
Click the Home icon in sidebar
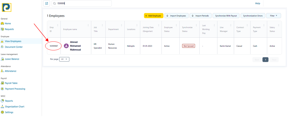pos(2,23)
